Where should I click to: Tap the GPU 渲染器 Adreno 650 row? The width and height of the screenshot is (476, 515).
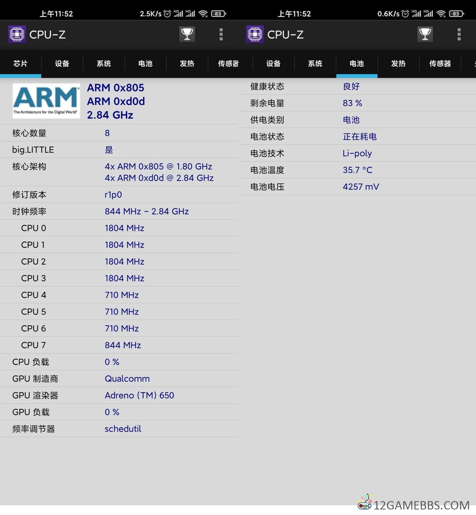click(119, 395)
